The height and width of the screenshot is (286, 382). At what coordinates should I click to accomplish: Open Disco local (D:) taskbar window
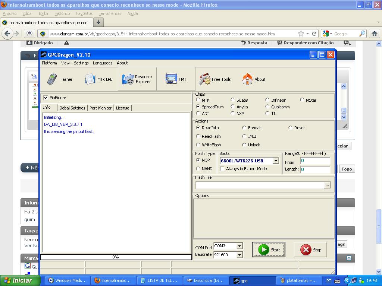(206, 280)
